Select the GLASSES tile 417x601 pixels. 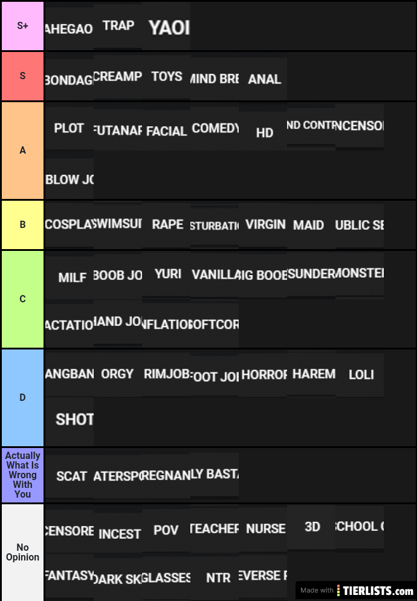point(166,577)
